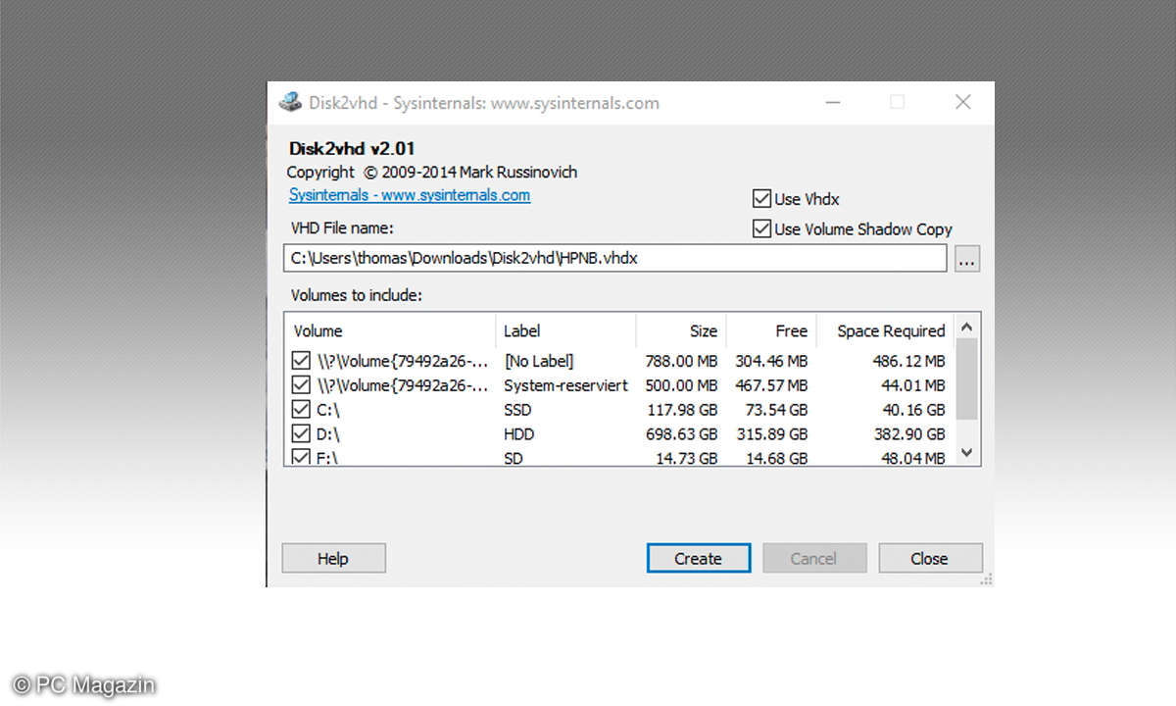Click the 467.57 MB free value
This screenshot has height=706, width=1176.
(x=772, y=385)
